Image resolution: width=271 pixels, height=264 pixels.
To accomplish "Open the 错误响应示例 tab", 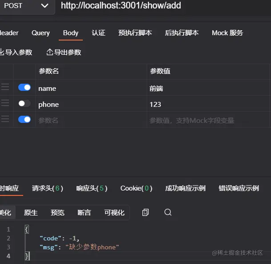I will click(239, 188).
